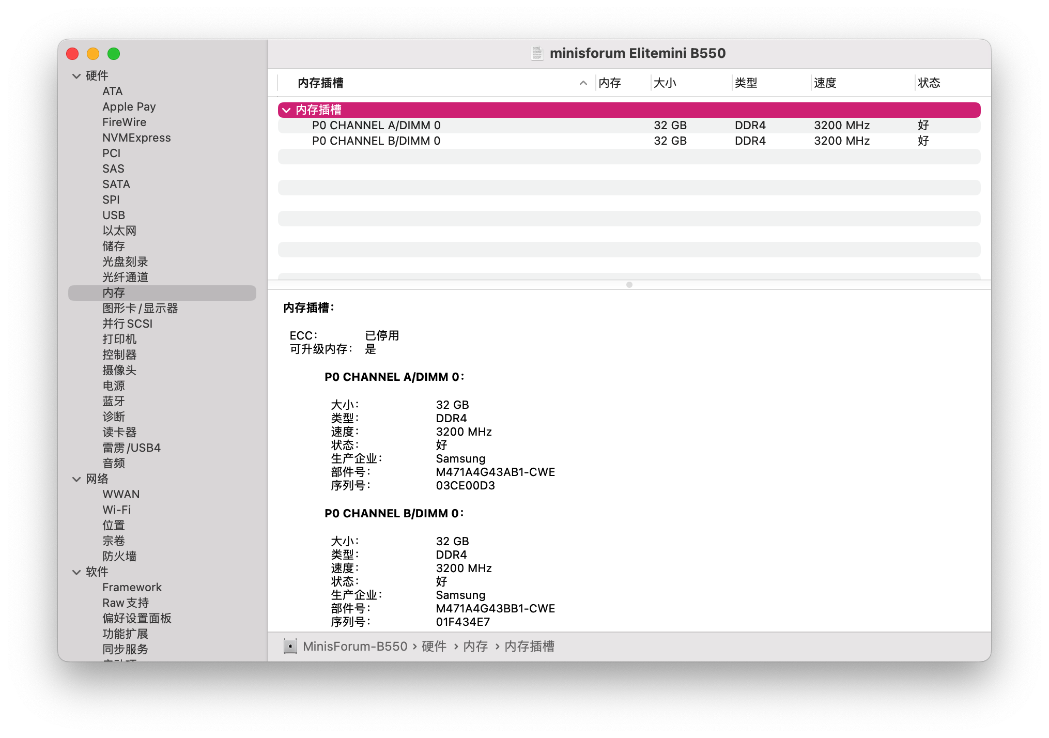Collapse the 软件 section in sidebar

click(x=76, y=572)
